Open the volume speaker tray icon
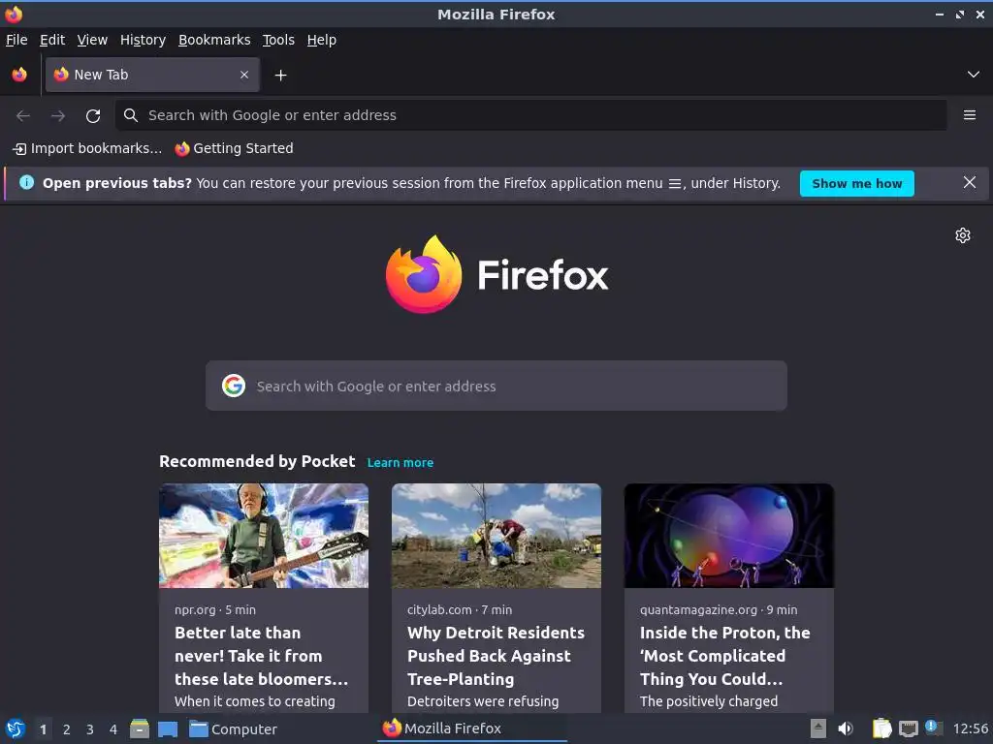Image resolution: width=993 pixels, height=744 pixels. pyautogui.click(x=846, y=728)
